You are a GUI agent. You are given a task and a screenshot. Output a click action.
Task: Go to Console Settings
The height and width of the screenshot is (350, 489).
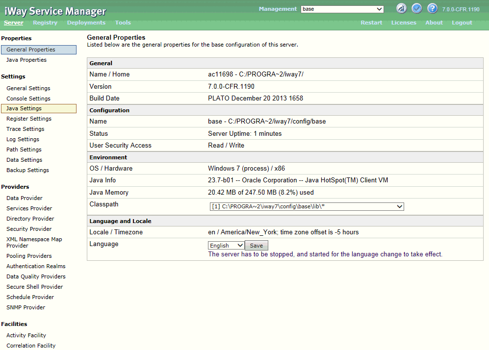coord(28,99)
